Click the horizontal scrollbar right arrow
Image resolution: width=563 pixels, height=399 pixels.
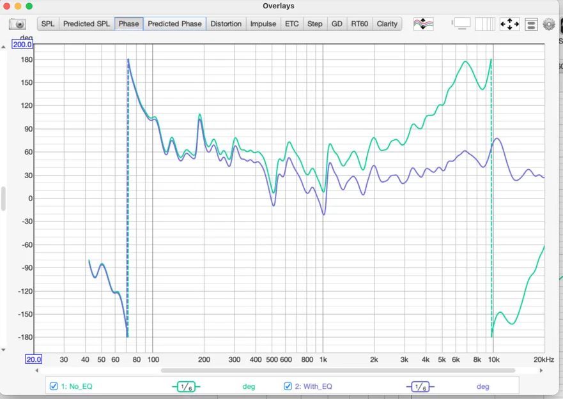pyautogui.click(x=541, y=370)
